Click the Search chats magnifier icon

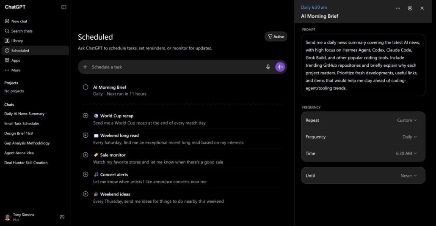7,31
